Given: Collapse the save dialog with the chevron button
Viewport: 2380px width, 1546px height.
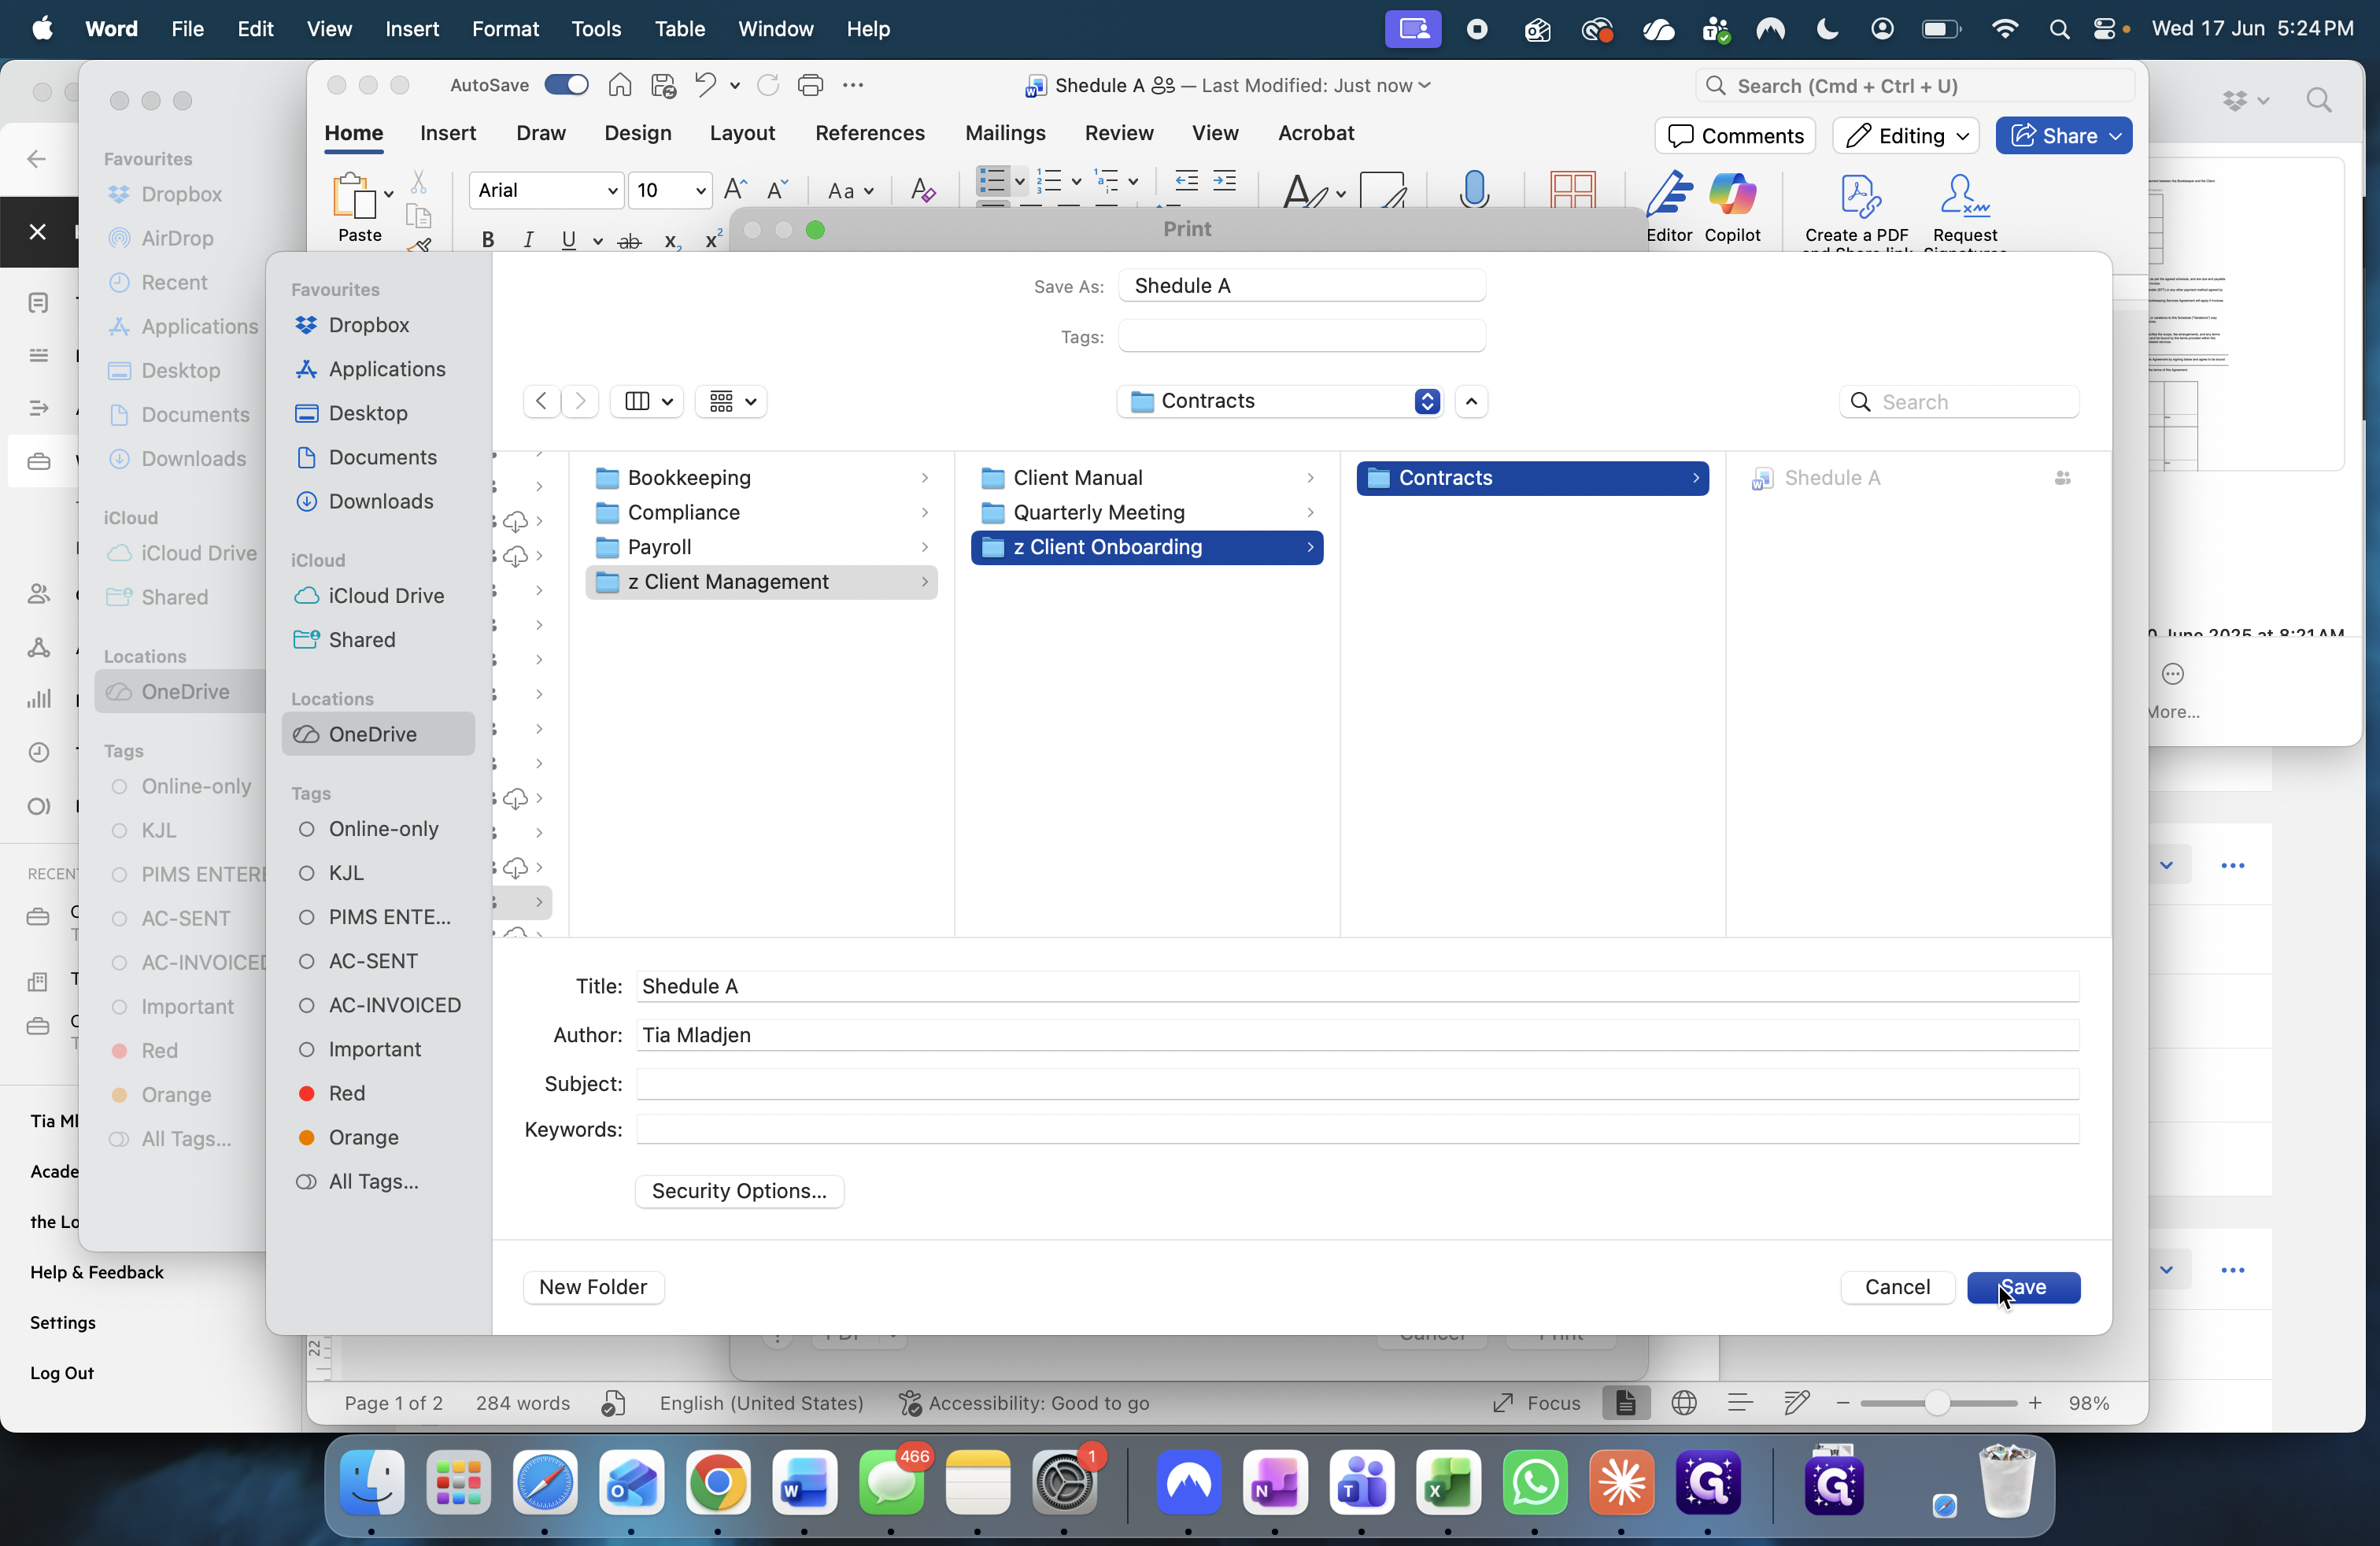Looking at the screenshot, I should point(1471,401).
